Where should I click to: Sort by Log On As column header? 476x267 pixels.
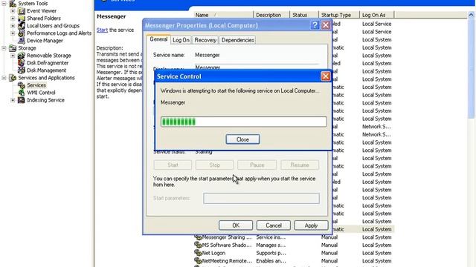pyautogui.click(x=377, y=15)
